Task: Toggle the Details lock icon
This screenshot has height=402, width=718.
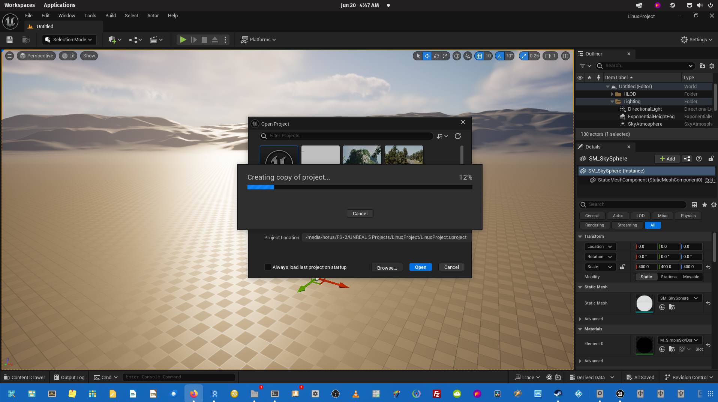Action: click(711, 159)
